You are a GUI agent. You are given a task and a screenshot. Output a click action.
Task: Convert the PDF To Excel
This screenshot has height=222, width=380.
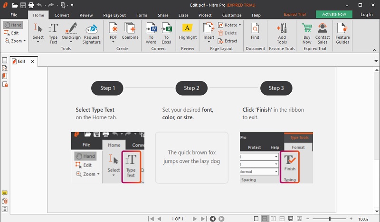[167, 32]
